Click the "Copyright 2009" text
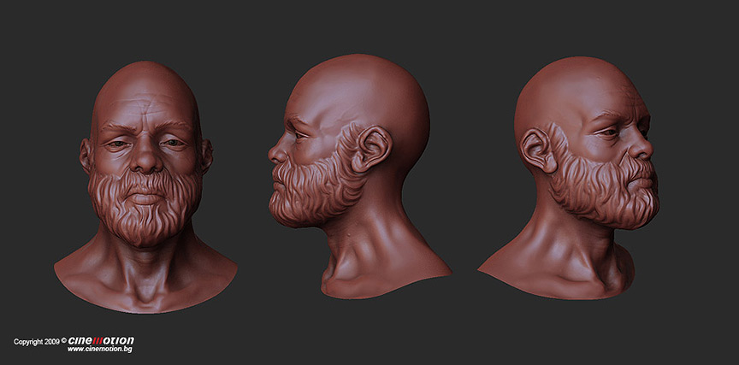 click(37, 342)
